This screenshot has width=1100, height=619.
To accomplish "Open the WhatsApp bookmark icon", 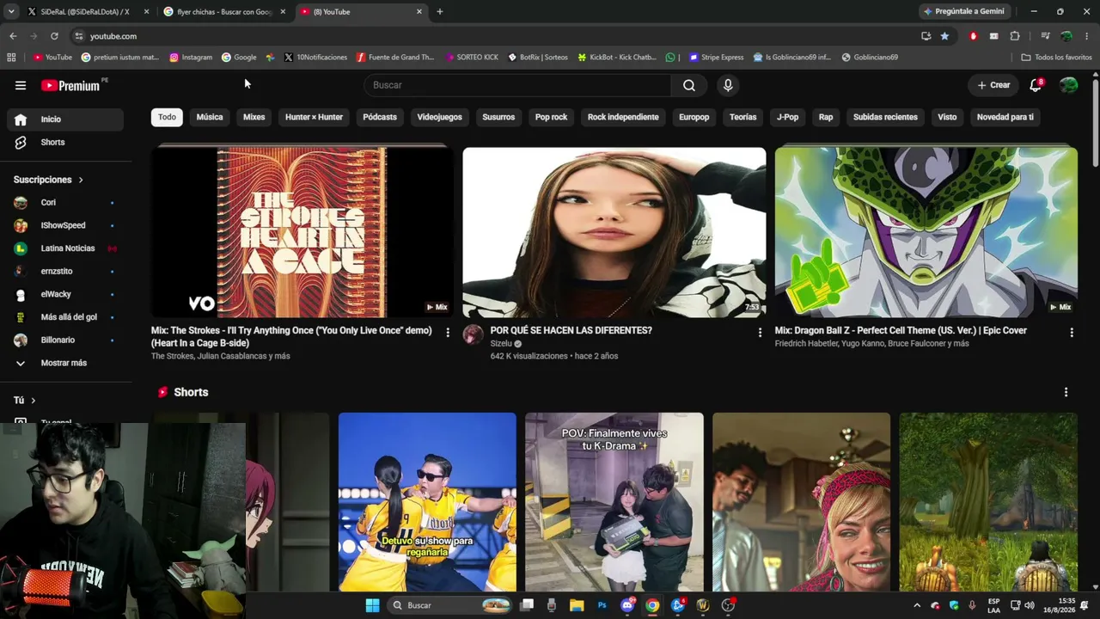I will [670, 58].
